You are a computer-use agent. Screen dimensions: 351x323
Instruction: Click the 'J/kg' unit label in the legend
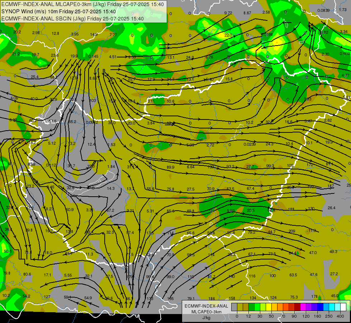[x=206, y=318]
